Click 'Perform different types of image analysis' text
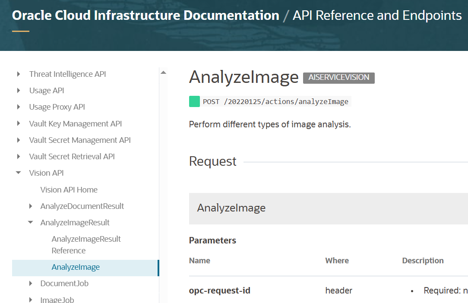 point(270,124)
